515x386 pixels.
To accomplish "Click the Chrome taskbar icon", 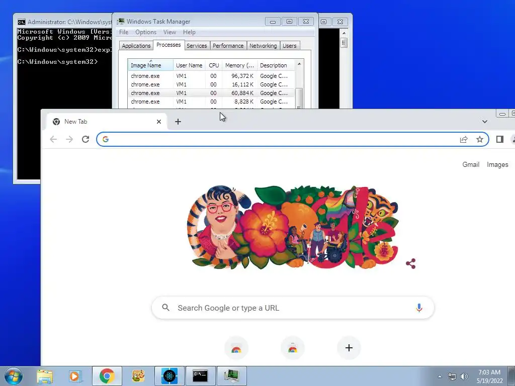I will [107, 376].
